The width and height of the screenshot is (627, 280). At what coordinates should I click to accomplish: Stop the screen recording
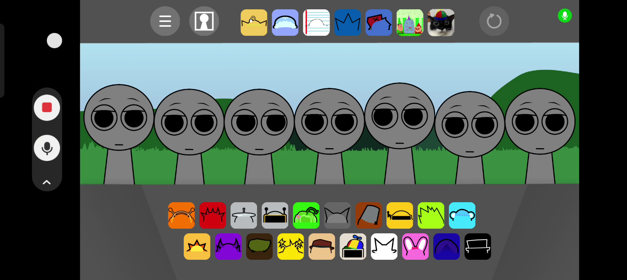pyautogui.click(x=47, y=108)
